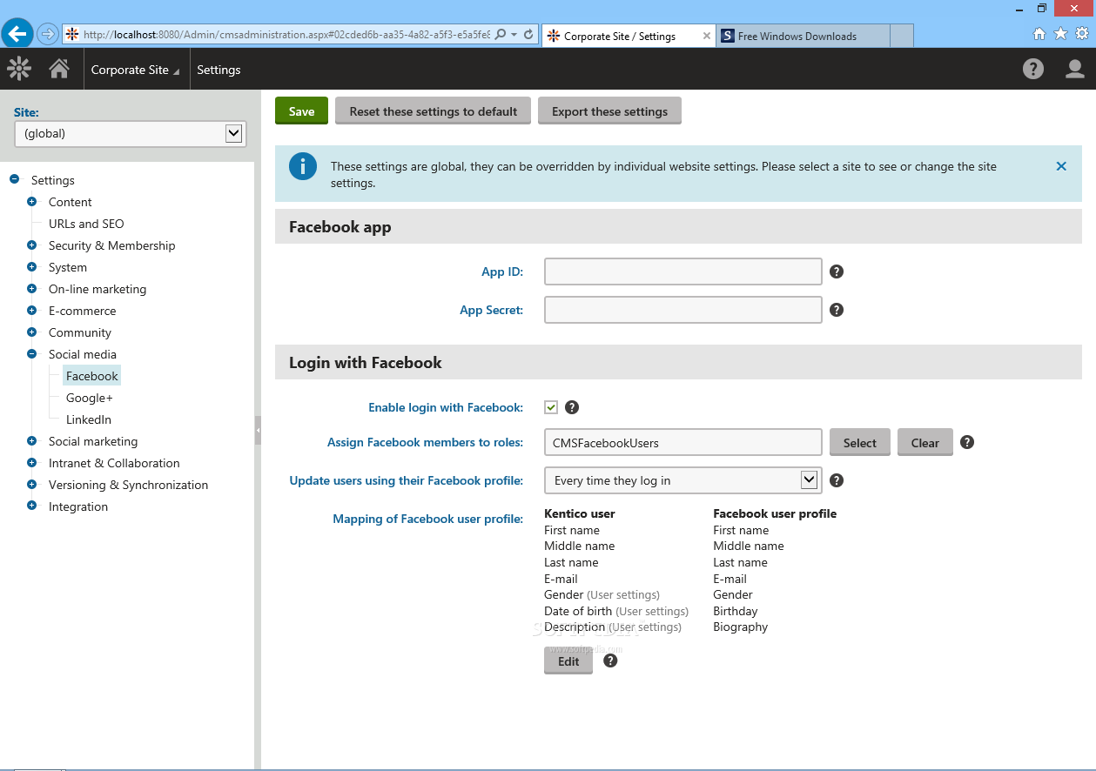Expand Versioning & Synchronization node

click(x=31, y=485)
